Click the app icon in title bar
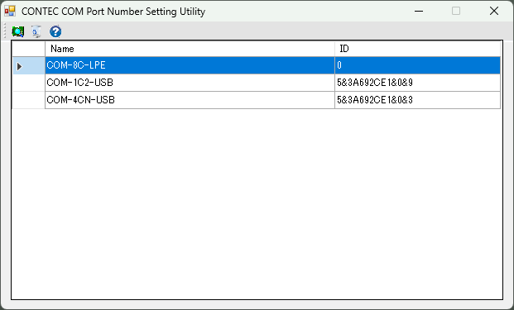This screenshot has height=310, width=514. coord(10,11)
